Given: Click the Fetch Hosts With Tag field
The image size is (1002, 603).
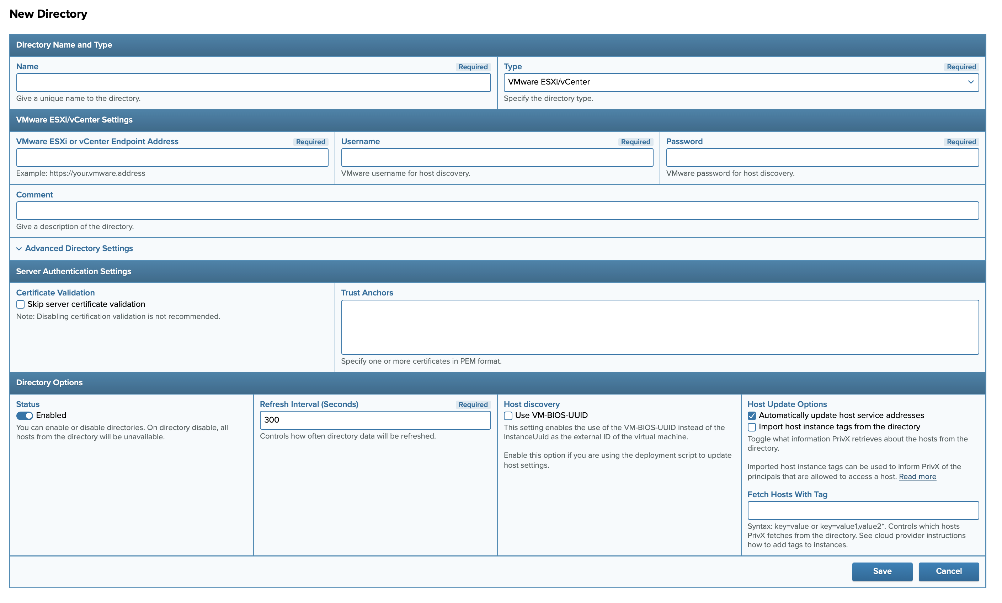Looking at the screenshot, I should [863, 510].
